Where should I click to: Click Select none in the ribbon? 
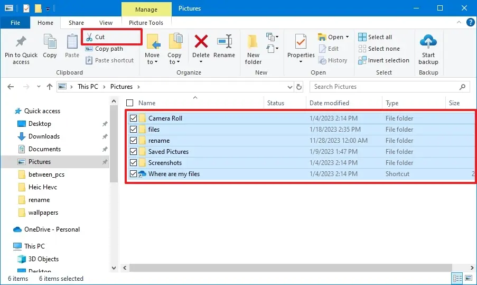[x=379, y=49]
